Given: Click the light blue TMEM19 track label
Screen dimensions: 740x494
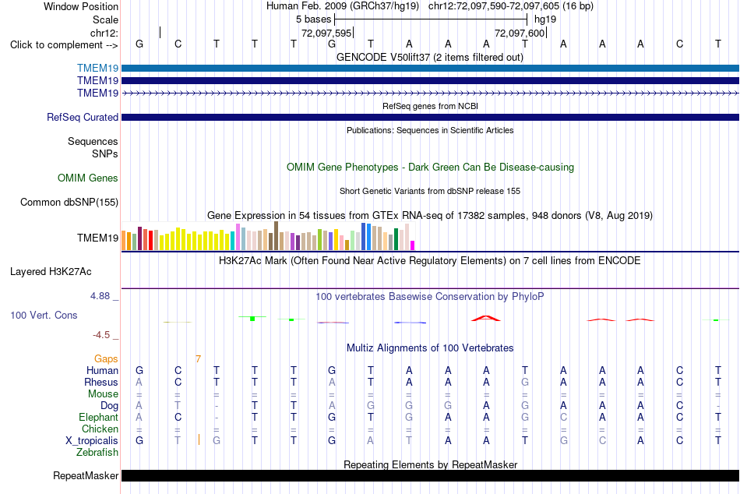Looking at the screenshot, I should (97, 68).
